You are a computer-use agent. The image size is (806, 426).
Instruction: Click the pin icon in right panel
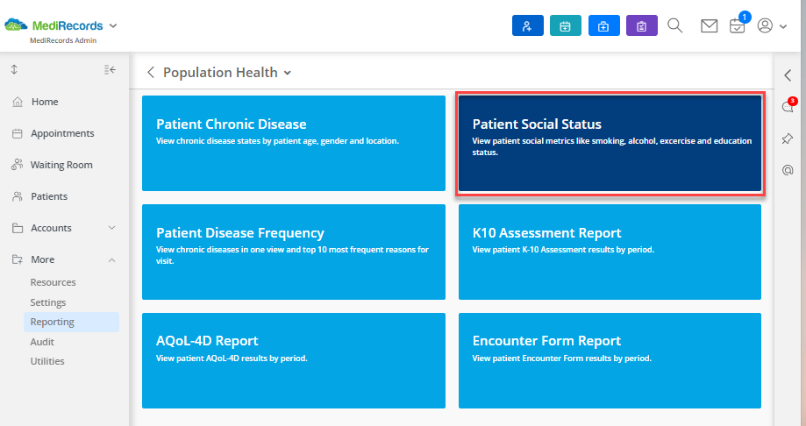788,138
